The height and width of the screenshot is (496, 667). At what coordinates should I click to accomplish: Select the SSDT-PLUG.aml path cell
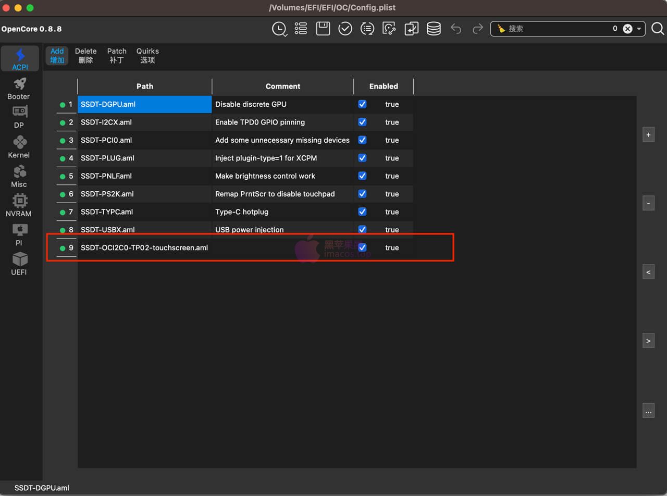coord(145,158)
